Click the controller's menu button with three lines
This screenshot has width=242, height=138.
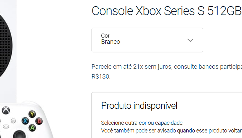13,121
